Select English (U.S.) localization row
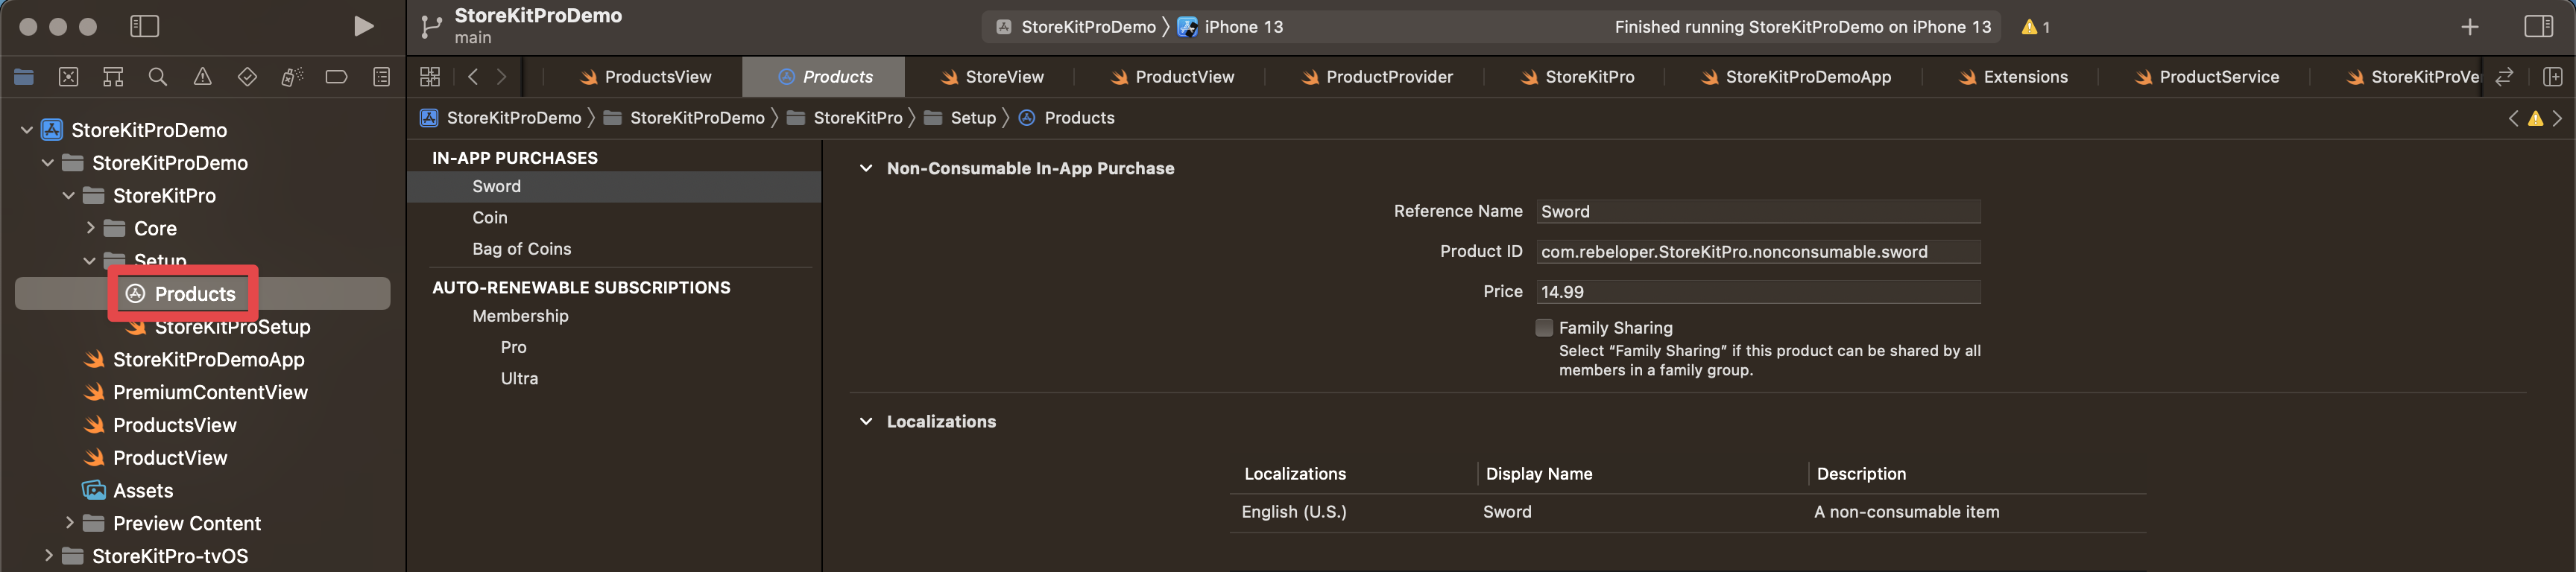The height and width of the screenshot is (572, 2576). (1687, 511)
